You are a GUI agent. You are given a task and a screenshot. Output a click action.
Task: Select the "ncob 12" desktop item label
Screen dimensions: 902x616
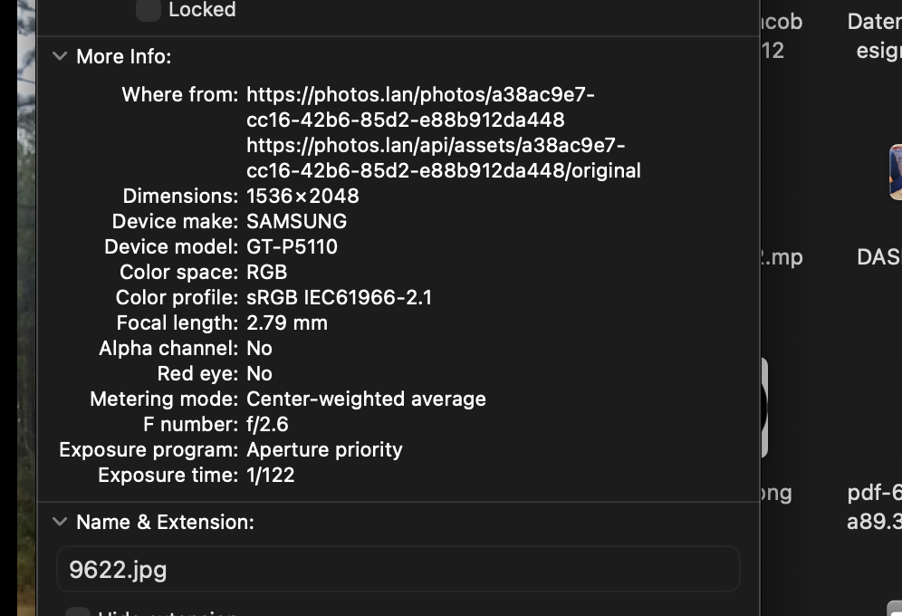pos(781,36)
